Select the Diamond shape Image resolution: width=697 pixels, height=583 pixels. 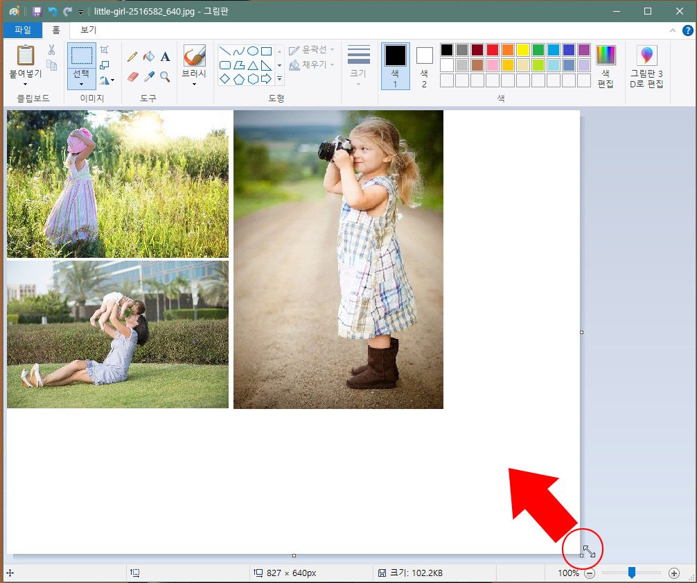coord(225,79)
